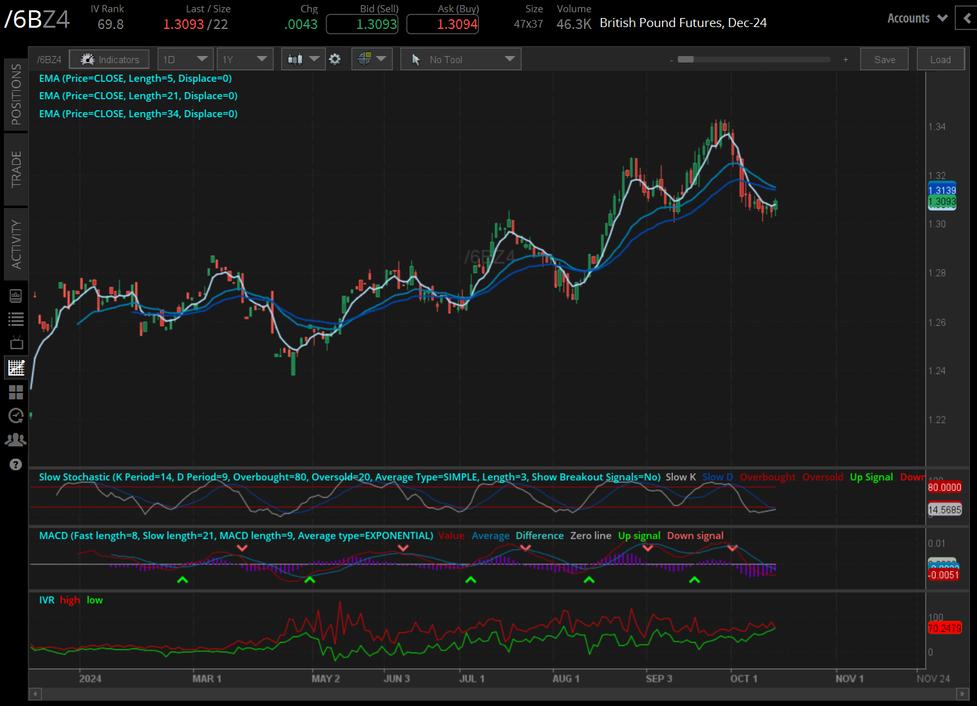The width and height of the screenshot is (977, 706).
Task: Switch to the Trade tab
Action: (16, 169)
